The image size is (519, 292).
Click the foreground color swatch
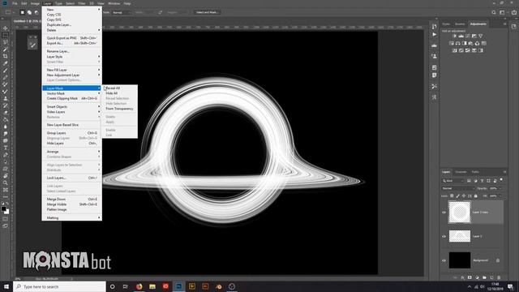coord(3,208)
